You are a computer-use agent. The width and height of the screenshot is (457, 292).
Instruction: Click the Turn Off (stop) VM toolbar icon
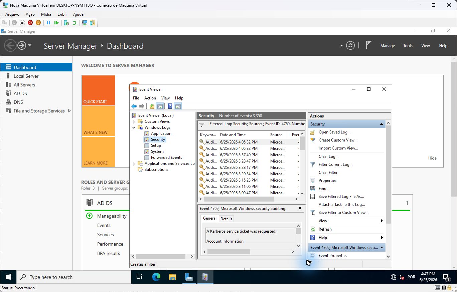22,23
